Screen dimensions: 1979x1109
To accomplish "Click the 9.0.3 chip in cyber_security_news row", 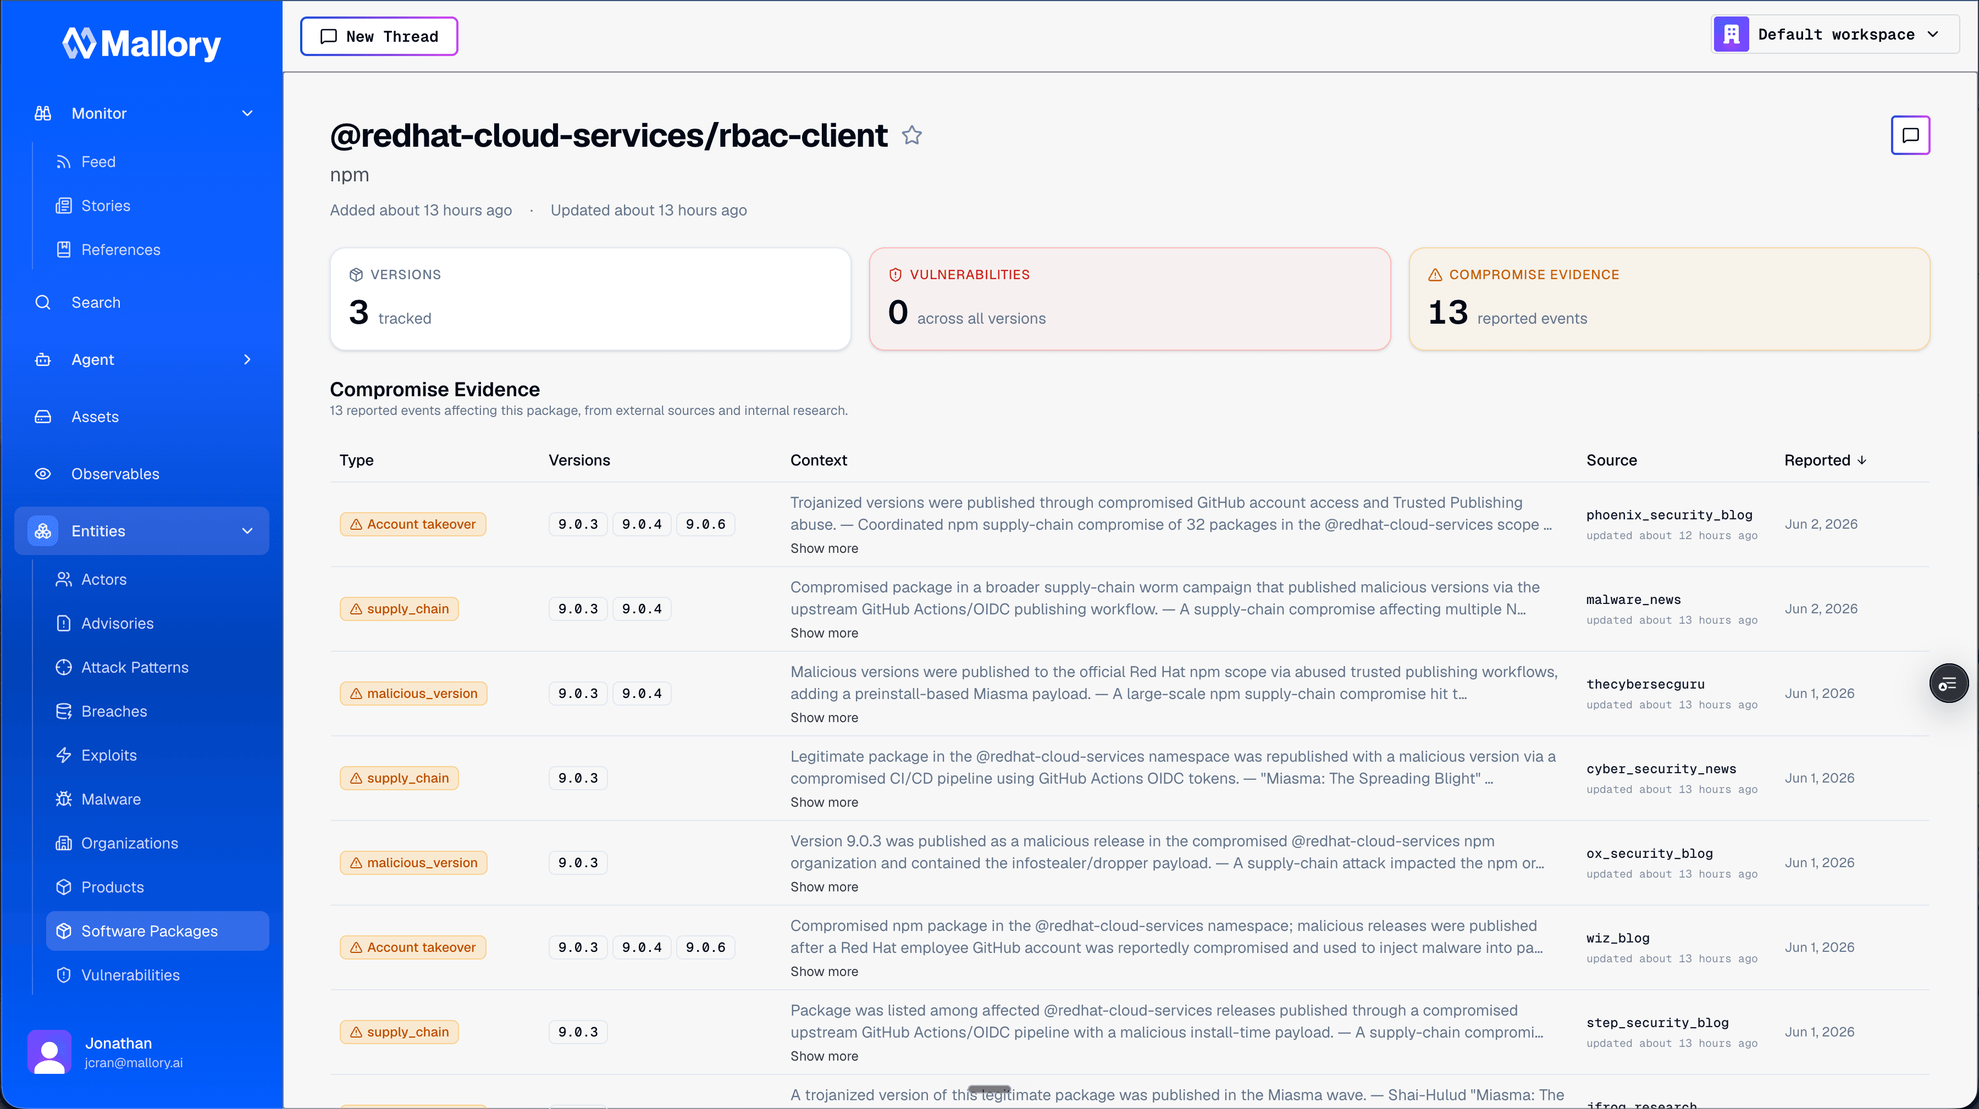I will 578,778.
